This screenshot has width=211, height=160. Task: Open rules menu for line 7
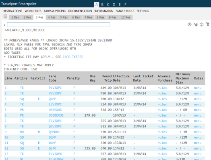tap(198, 121)
